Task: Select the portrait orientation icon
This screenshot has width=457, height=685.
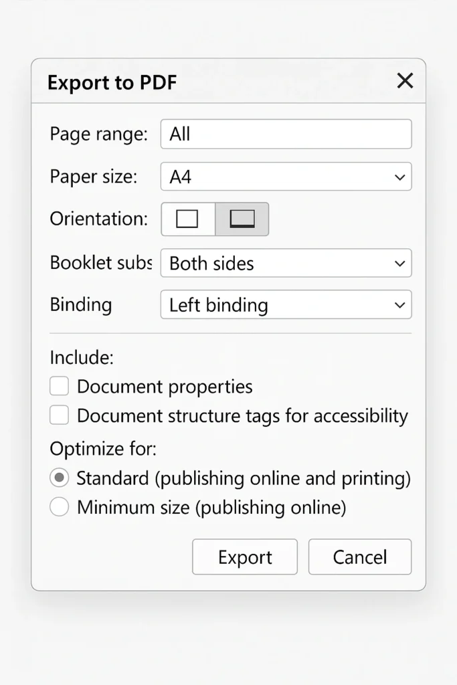Action: [x=188, y=219]
